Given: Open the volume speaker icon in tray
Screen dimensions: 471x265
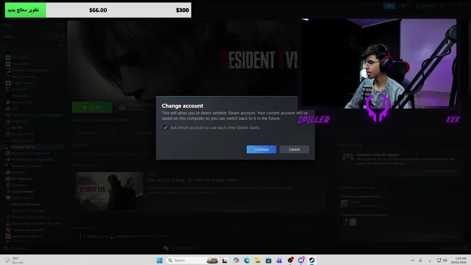Looking at the screenshot, I should 445,260.
